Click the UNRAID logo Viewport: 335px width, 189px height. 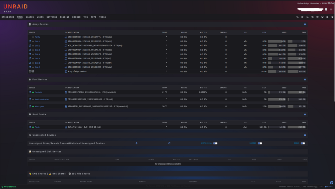pos(16,7)
